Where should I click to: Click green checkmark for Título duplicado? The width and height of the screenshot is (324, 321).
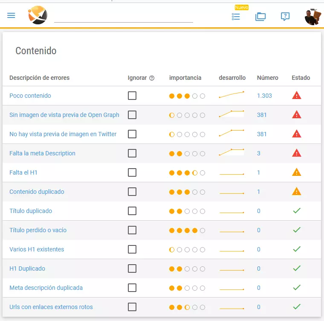pyautogui.click(x=297, y=211)
